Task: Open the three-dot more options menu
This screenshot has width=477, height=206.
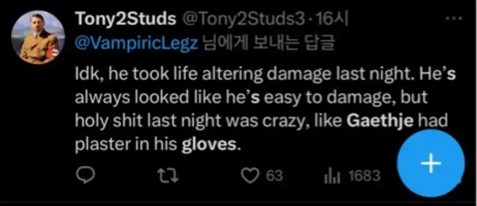Action: pos(453,19)
